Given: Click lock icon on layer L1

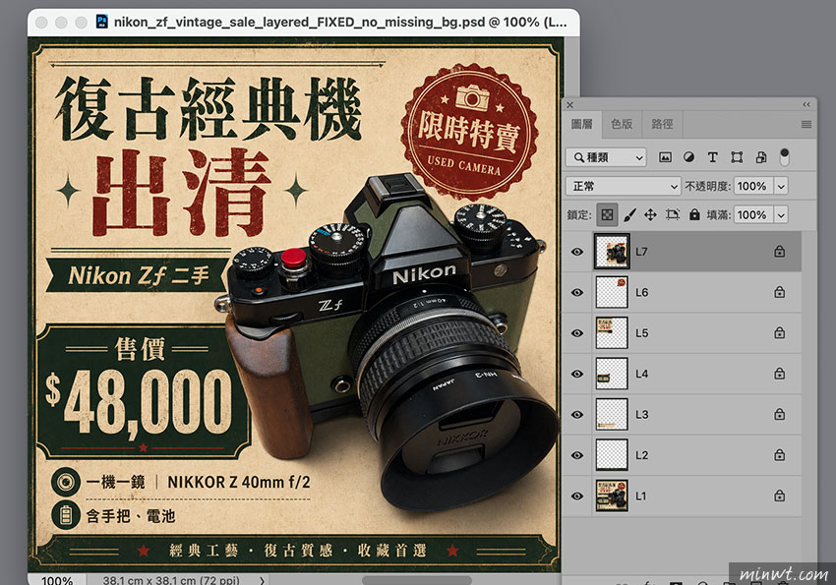Looking at the screenshot, I should [780, 496].
